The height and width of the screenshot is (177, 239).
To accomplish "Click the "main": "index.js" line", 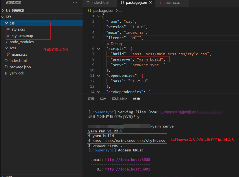I will 127,33.
